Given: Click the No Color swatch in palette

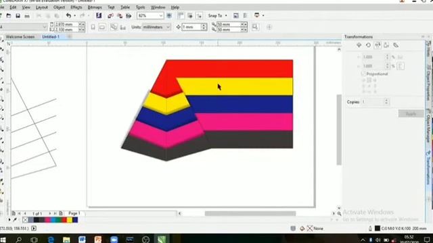Looking at the screenshot, I should (25, 219).
